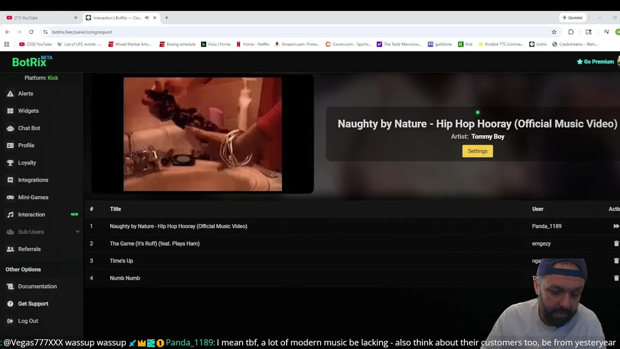Select the Interaction | BotRix browser tab
Screen dimensions: 620x349
point(116,18)
